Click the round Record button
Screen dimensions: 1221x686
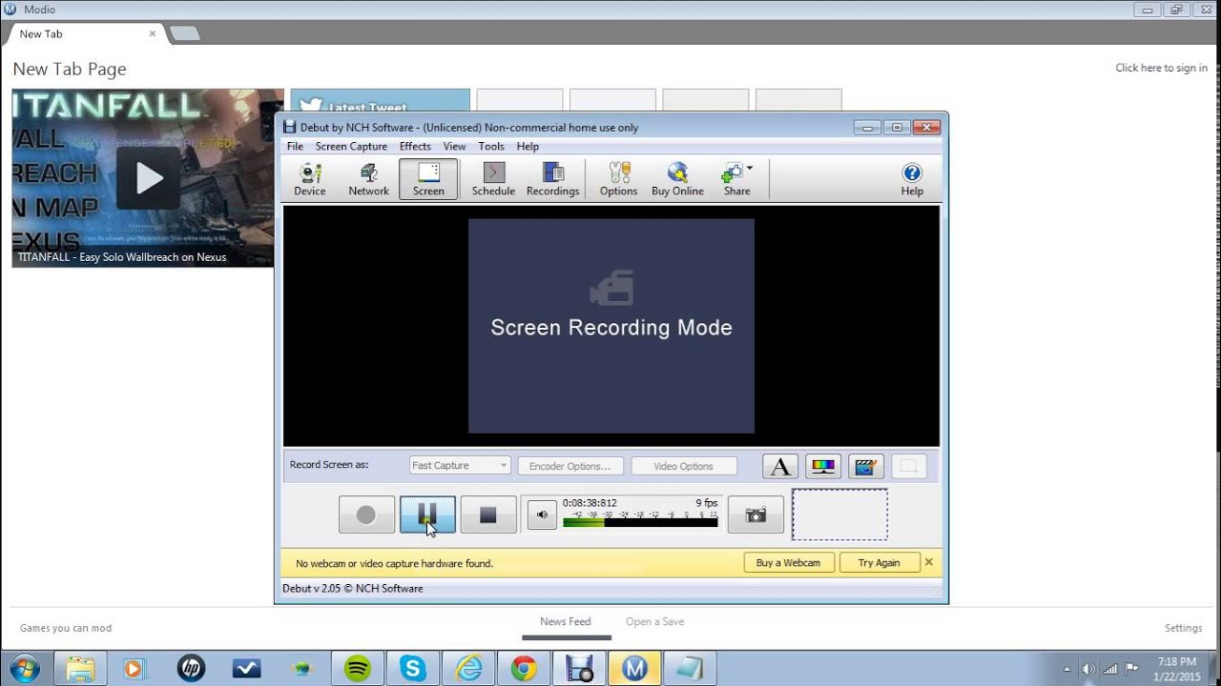tap(366, 514)
